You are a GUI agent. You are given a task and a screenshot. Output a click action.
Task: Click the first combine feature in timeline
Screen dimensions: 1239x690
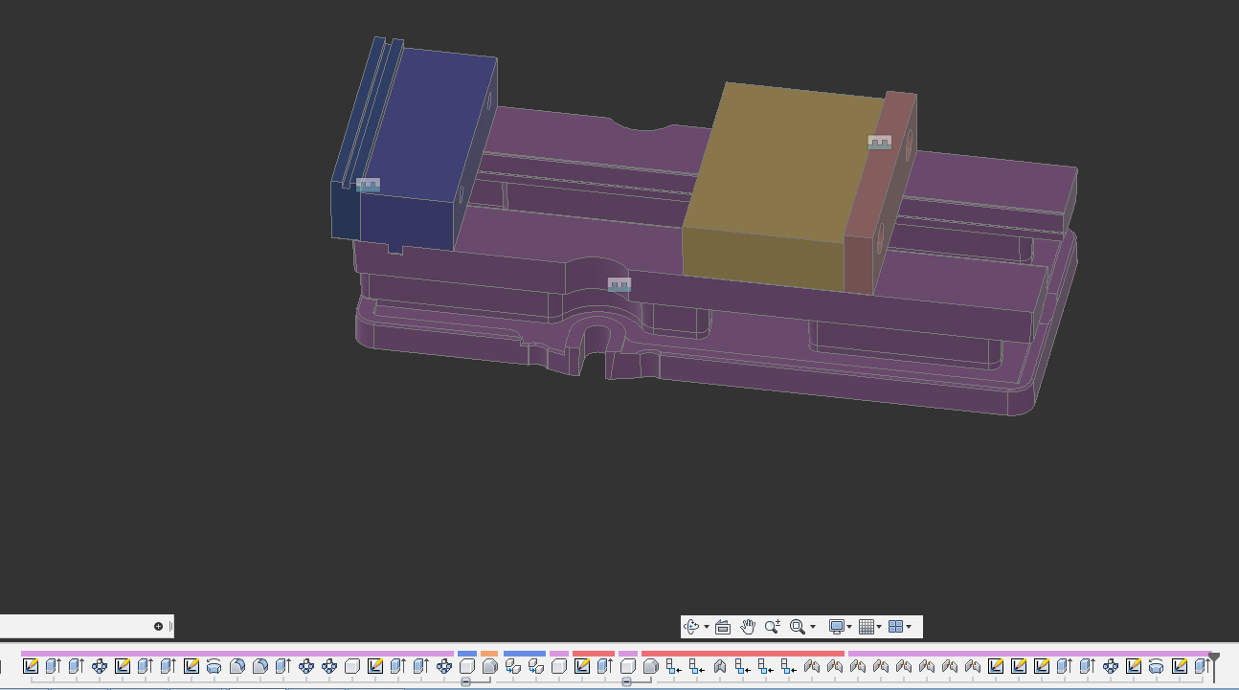[x=513, y=666]
